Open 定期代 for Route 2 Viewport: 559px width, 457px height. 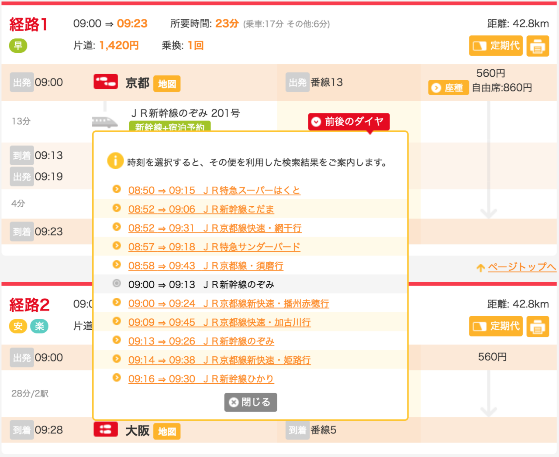pyautogui.click(x=496, y=327)
